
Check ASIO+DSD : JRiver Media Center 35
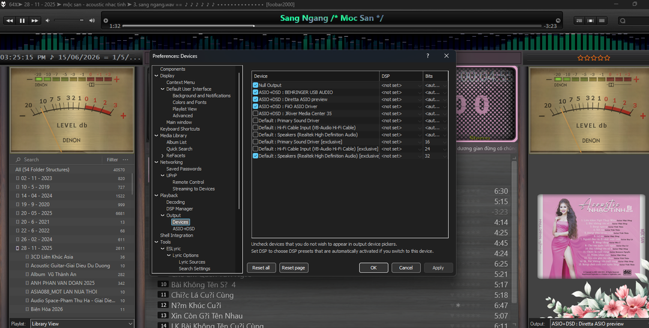click(255, 113)
